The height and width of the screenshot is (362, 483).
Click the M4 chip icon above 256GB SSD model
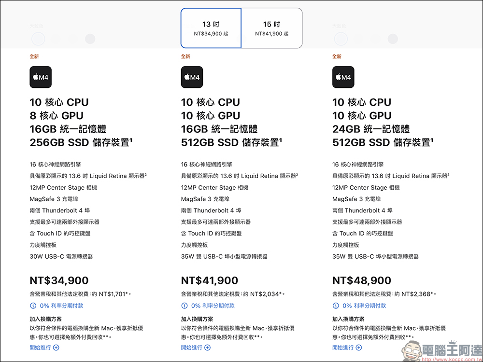point(41,77)
